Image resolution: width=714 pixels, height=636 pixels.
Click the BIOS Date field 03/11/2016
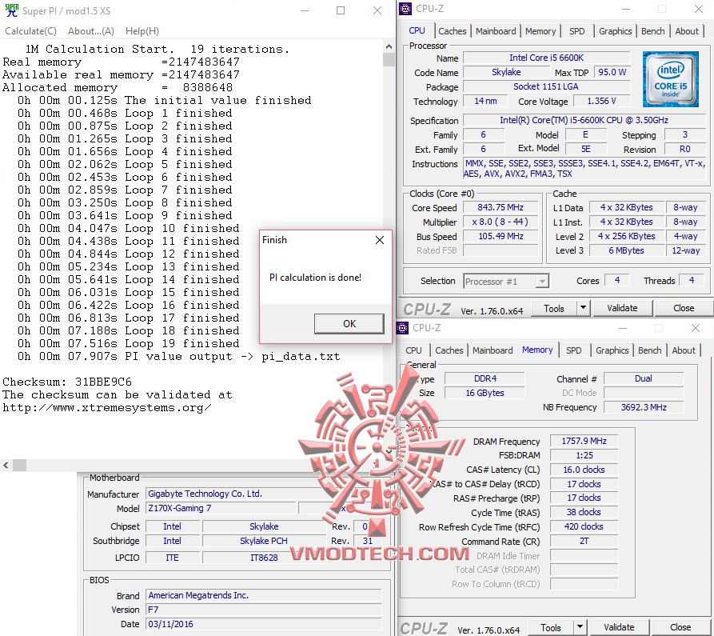tap(264, 624)
